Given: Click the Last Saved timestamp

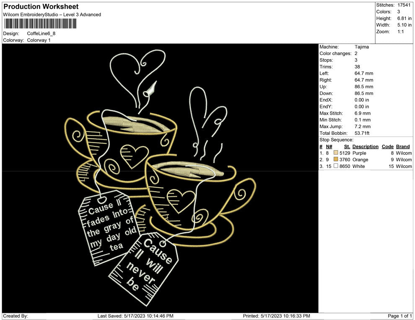Looking at the screenshot, I should coord(135,316).
